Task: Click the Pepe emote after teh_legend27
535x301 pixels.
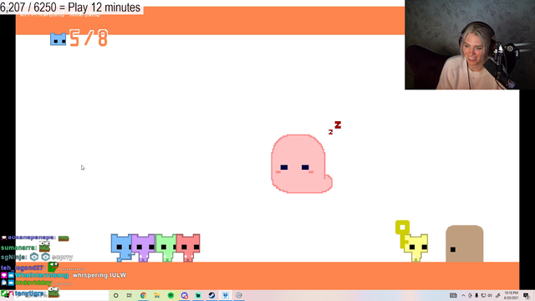Action: [x=53, y=267]
